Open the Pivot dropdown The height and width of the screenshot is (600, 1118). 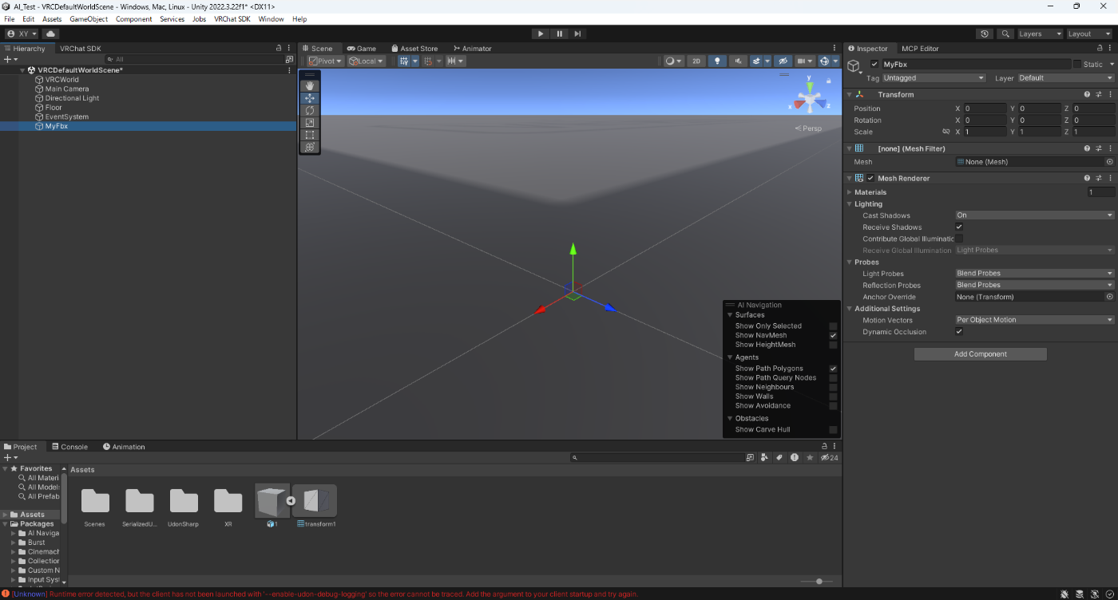(x=326, y=61)
